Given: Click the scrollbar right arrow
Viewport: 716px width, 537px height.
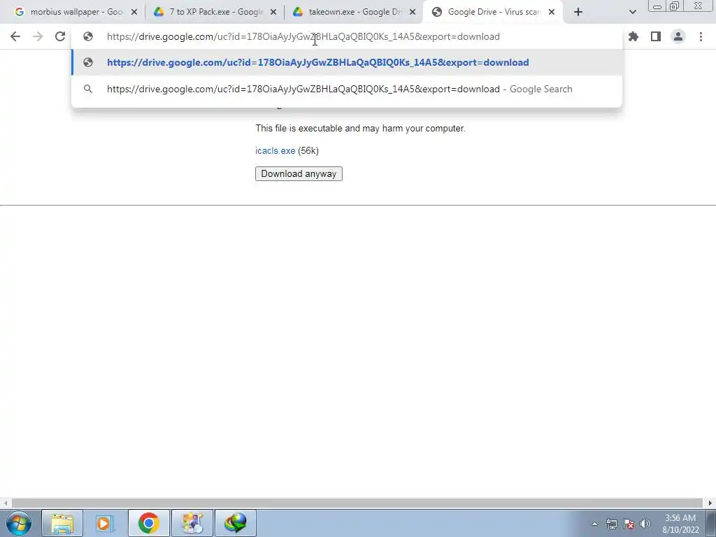Looking at the screenshot, I should [x=710, y=503].
